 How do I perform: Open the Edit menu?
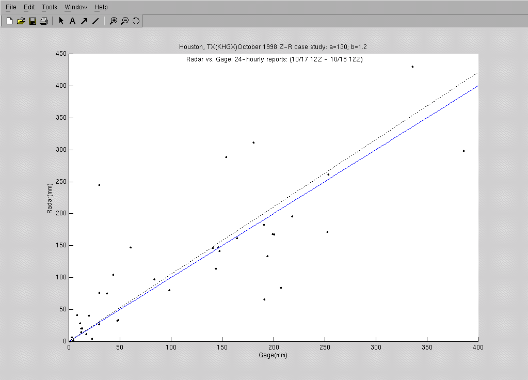(29, 7)
